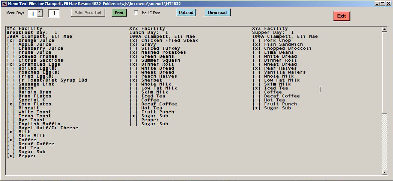Image resolution: width=393 pixels, height=181 pixels.
Task: Click the UpLoad button
Action: [186, 13]
